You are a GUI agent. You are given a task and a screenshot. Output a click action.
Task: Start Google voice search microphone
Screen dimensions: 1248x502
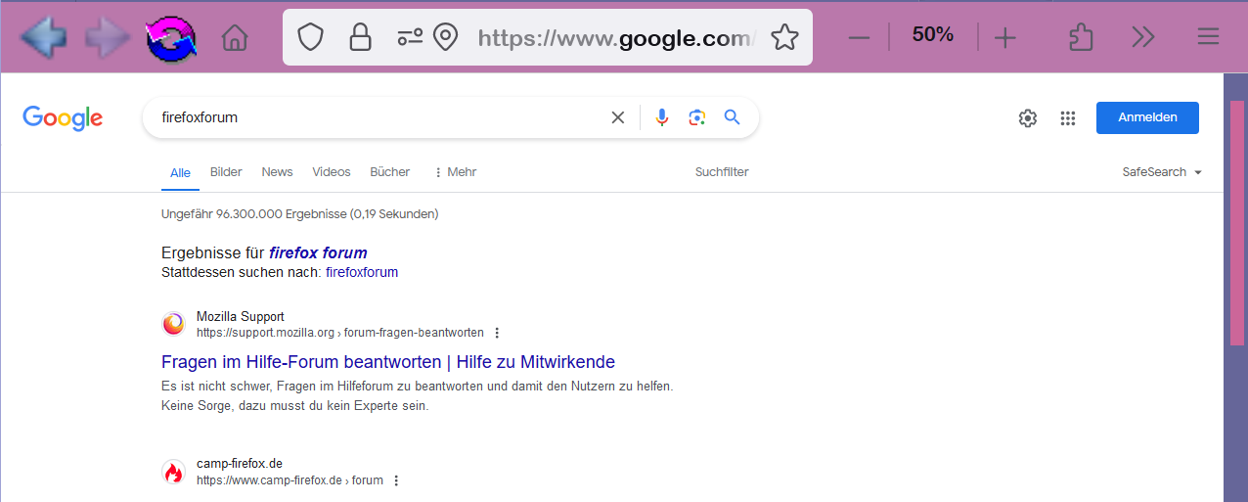pos(662,117)
